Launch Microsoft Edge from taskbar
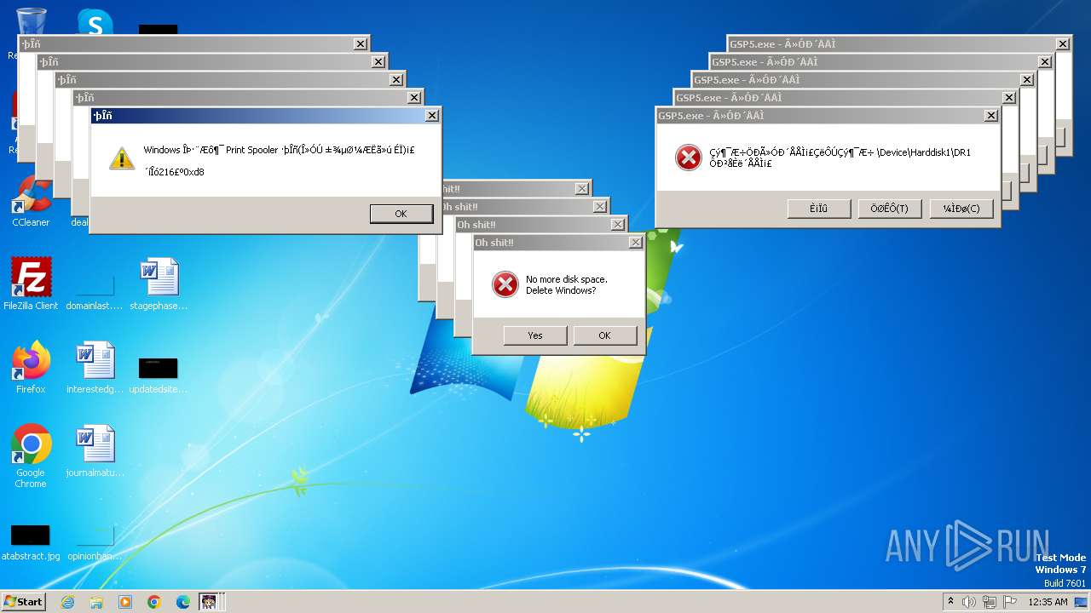Image resolution: width=1091 pixels, height=613 pixels. (x=183, y=602)
